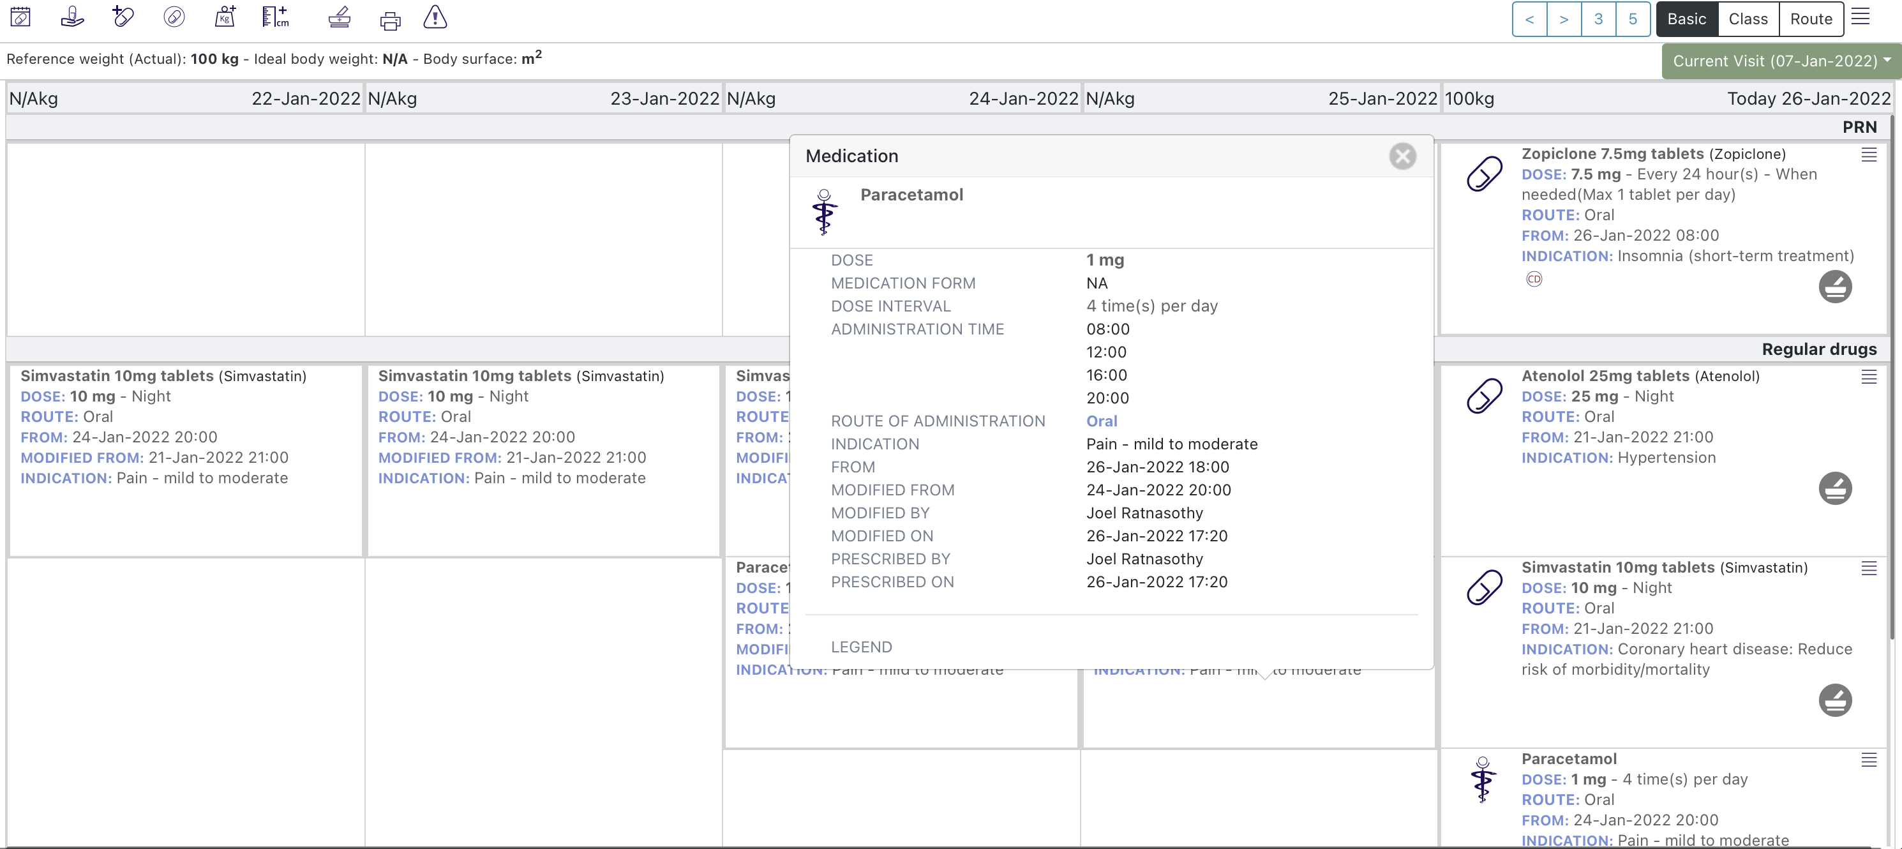1902x849 pixels.
Task: Open Zopiclone card hamburger menu
Action: point(1868,154)
